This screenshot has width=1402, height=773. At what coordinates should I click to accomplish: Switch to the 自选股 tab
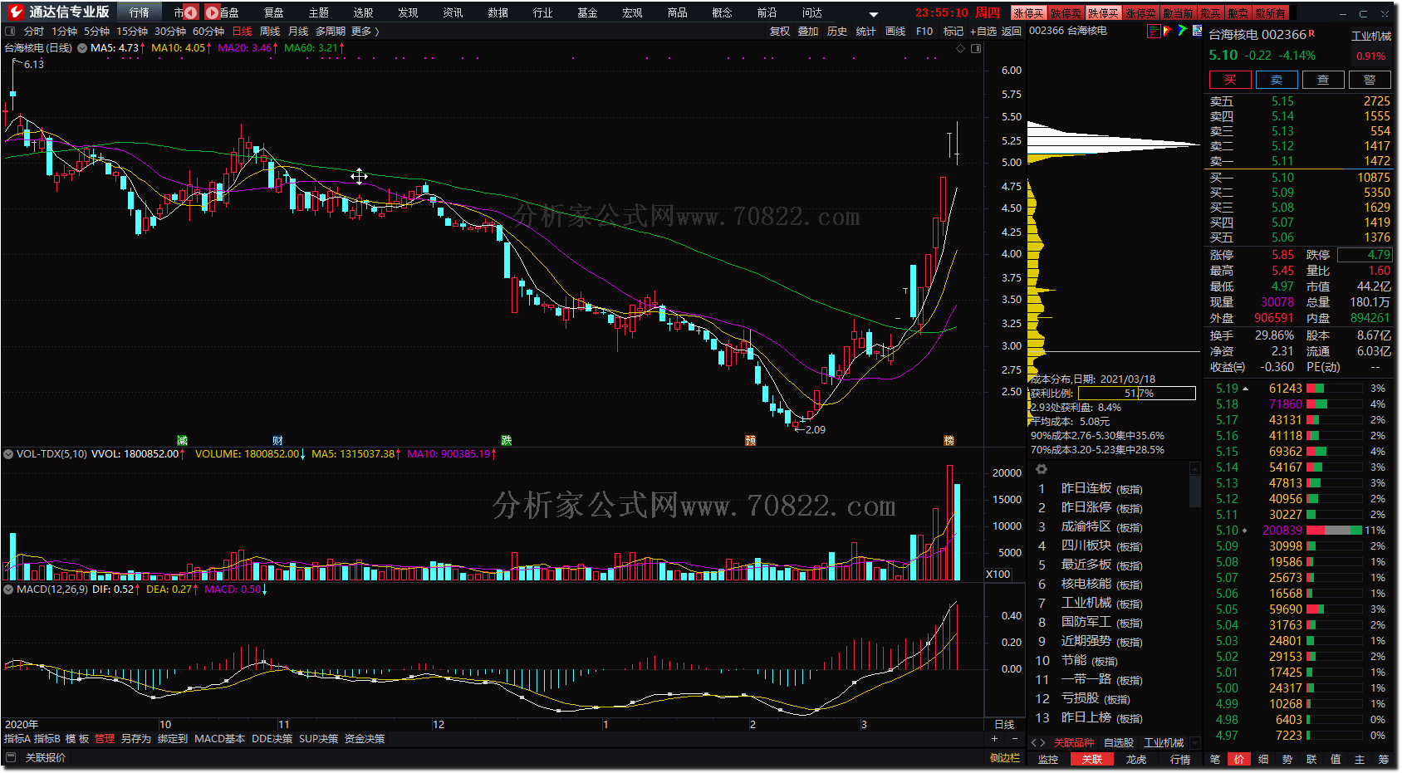[1119, 742]
